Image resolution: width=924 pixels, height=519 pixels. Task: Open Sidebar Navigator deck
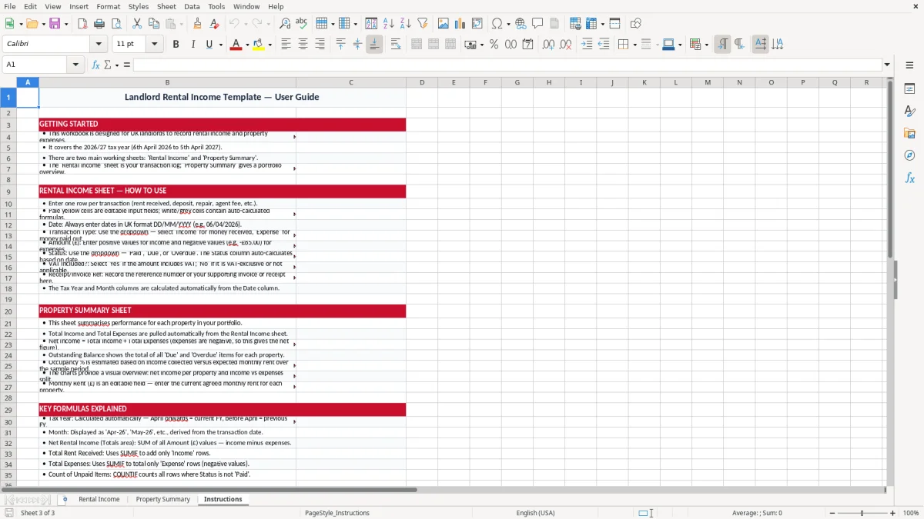coord(909,155)
